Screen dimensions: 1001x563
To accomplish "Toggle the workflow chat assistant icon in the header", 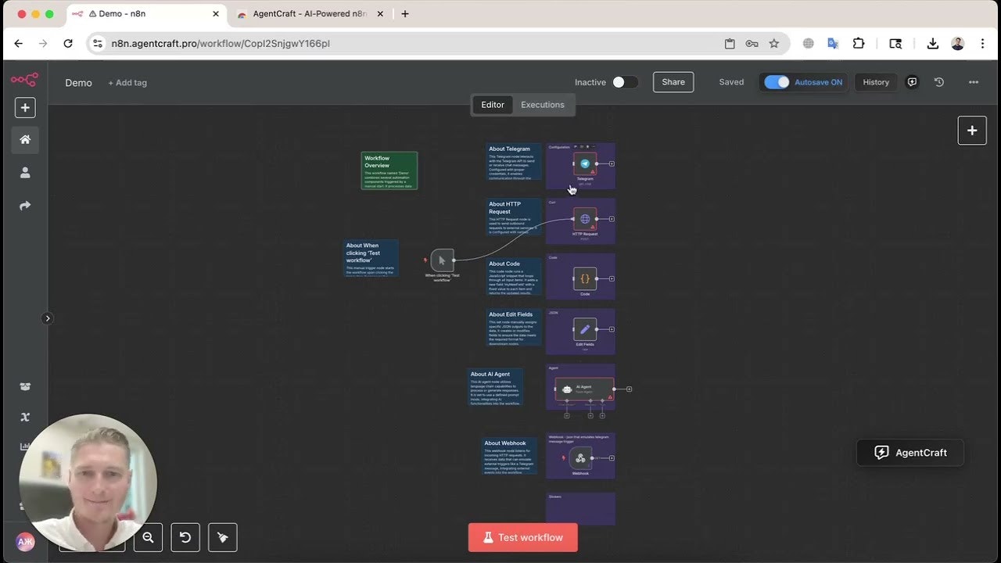I will (x=912, y=81).
